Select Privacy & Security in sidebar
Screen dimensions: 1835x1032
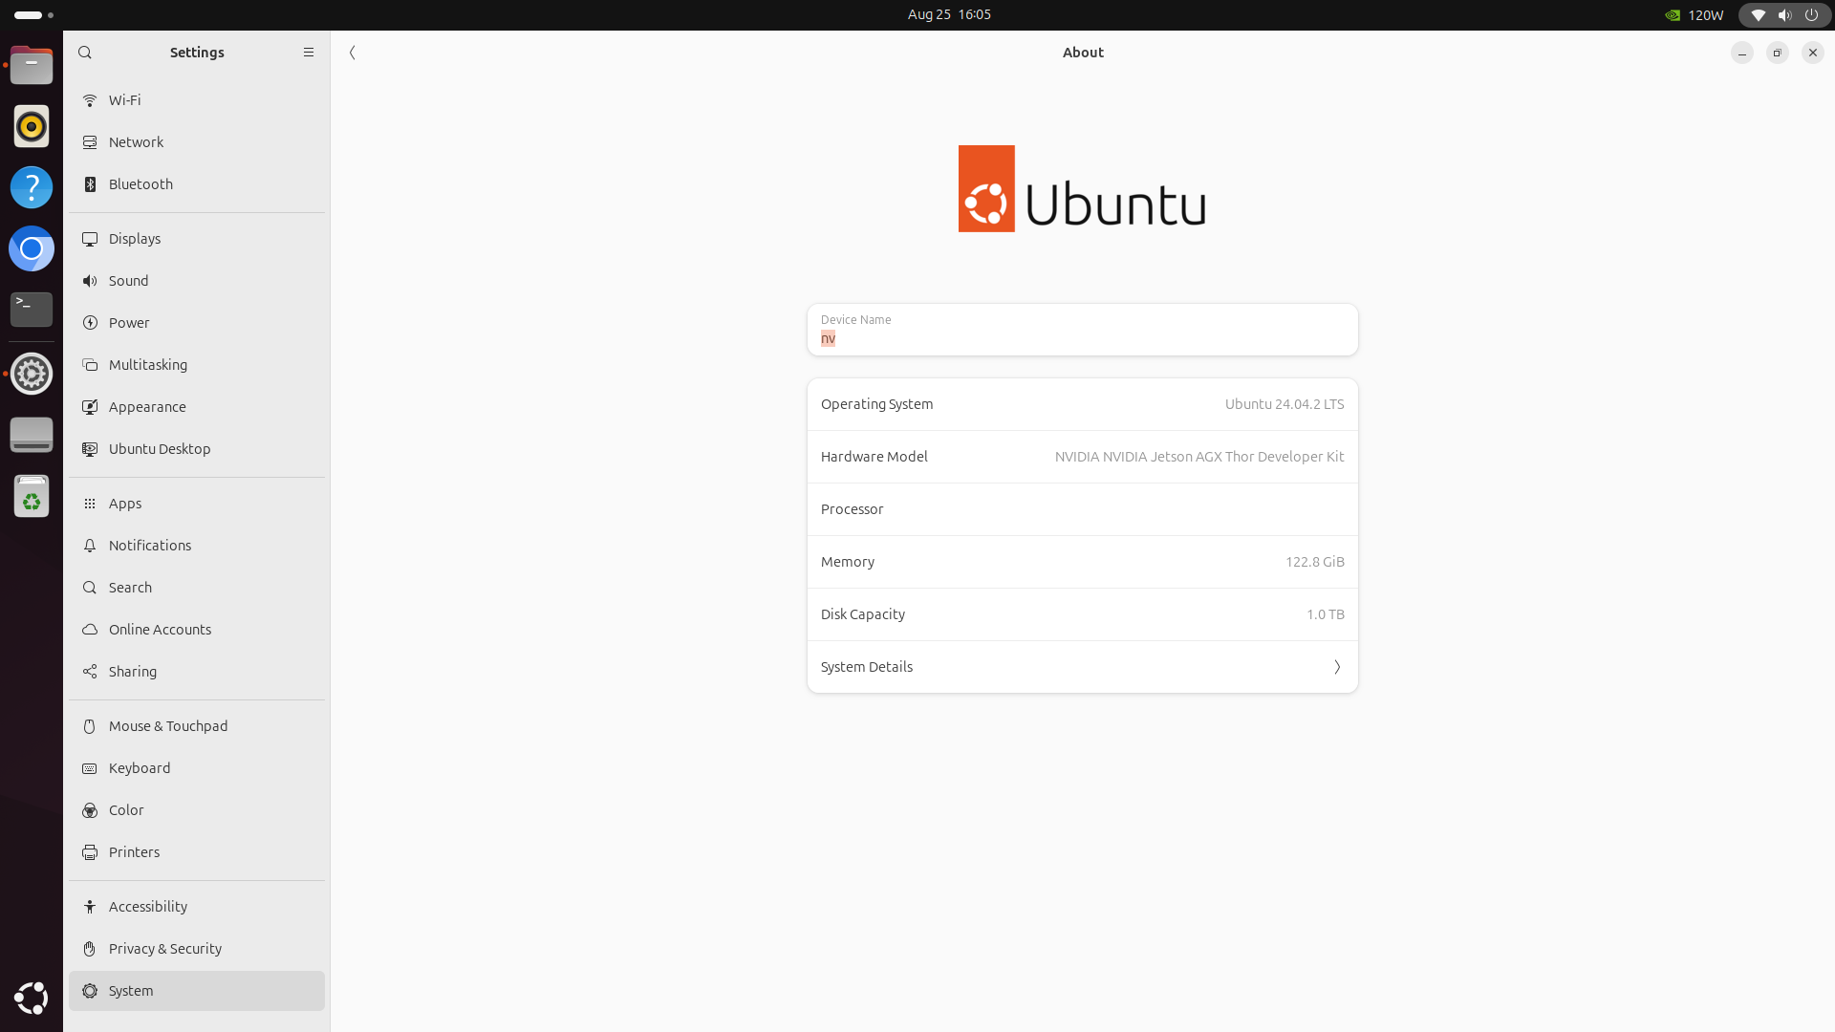coord(164,949)
